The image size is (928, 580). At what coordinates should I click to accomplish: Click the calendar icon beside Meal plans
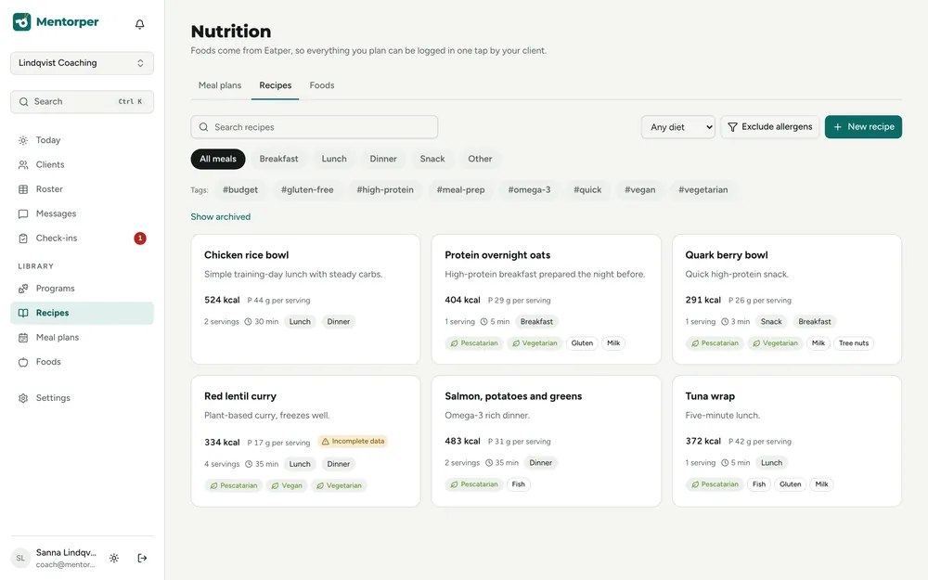23,338
